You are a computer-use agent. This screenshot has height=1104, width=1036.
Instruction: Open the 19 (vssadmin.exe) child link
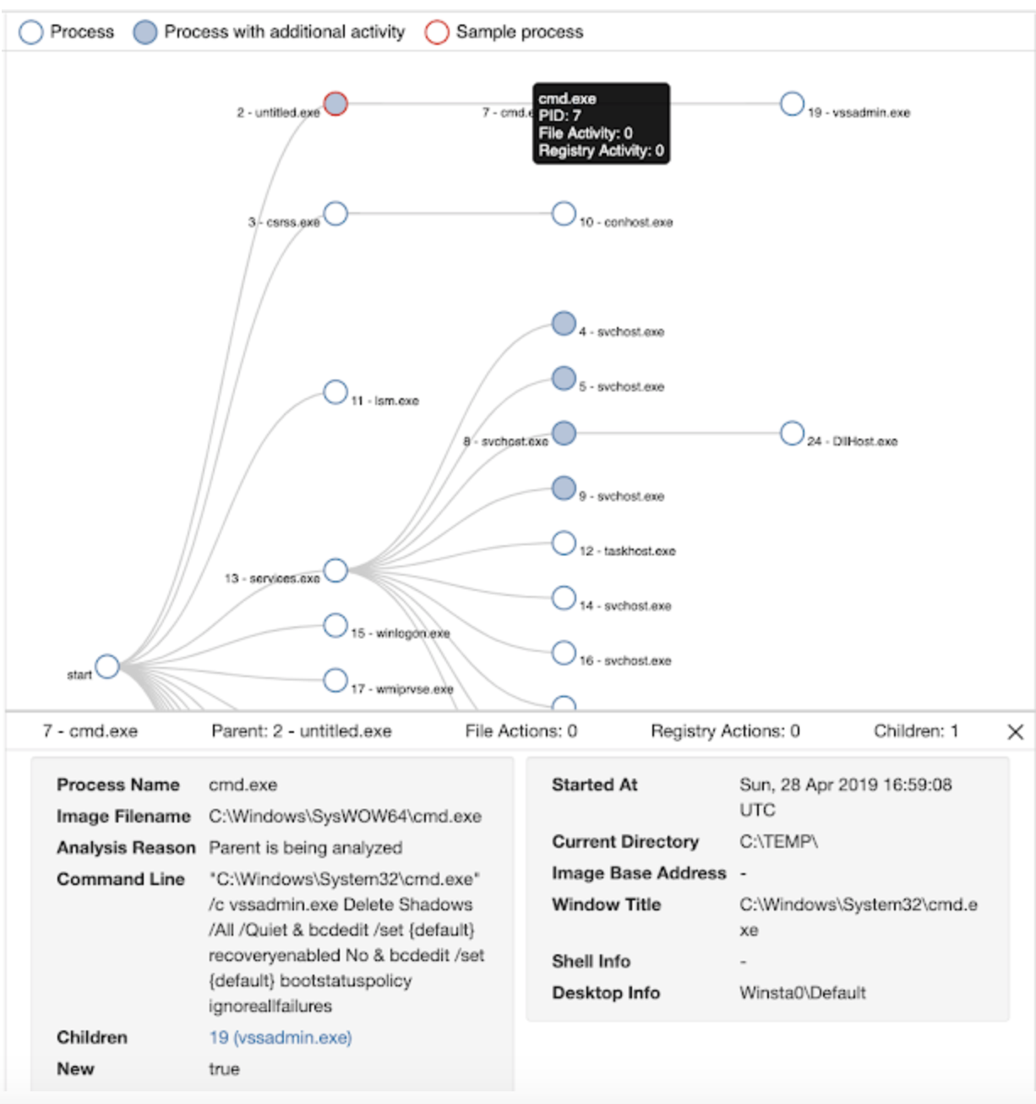point(281,1037)
